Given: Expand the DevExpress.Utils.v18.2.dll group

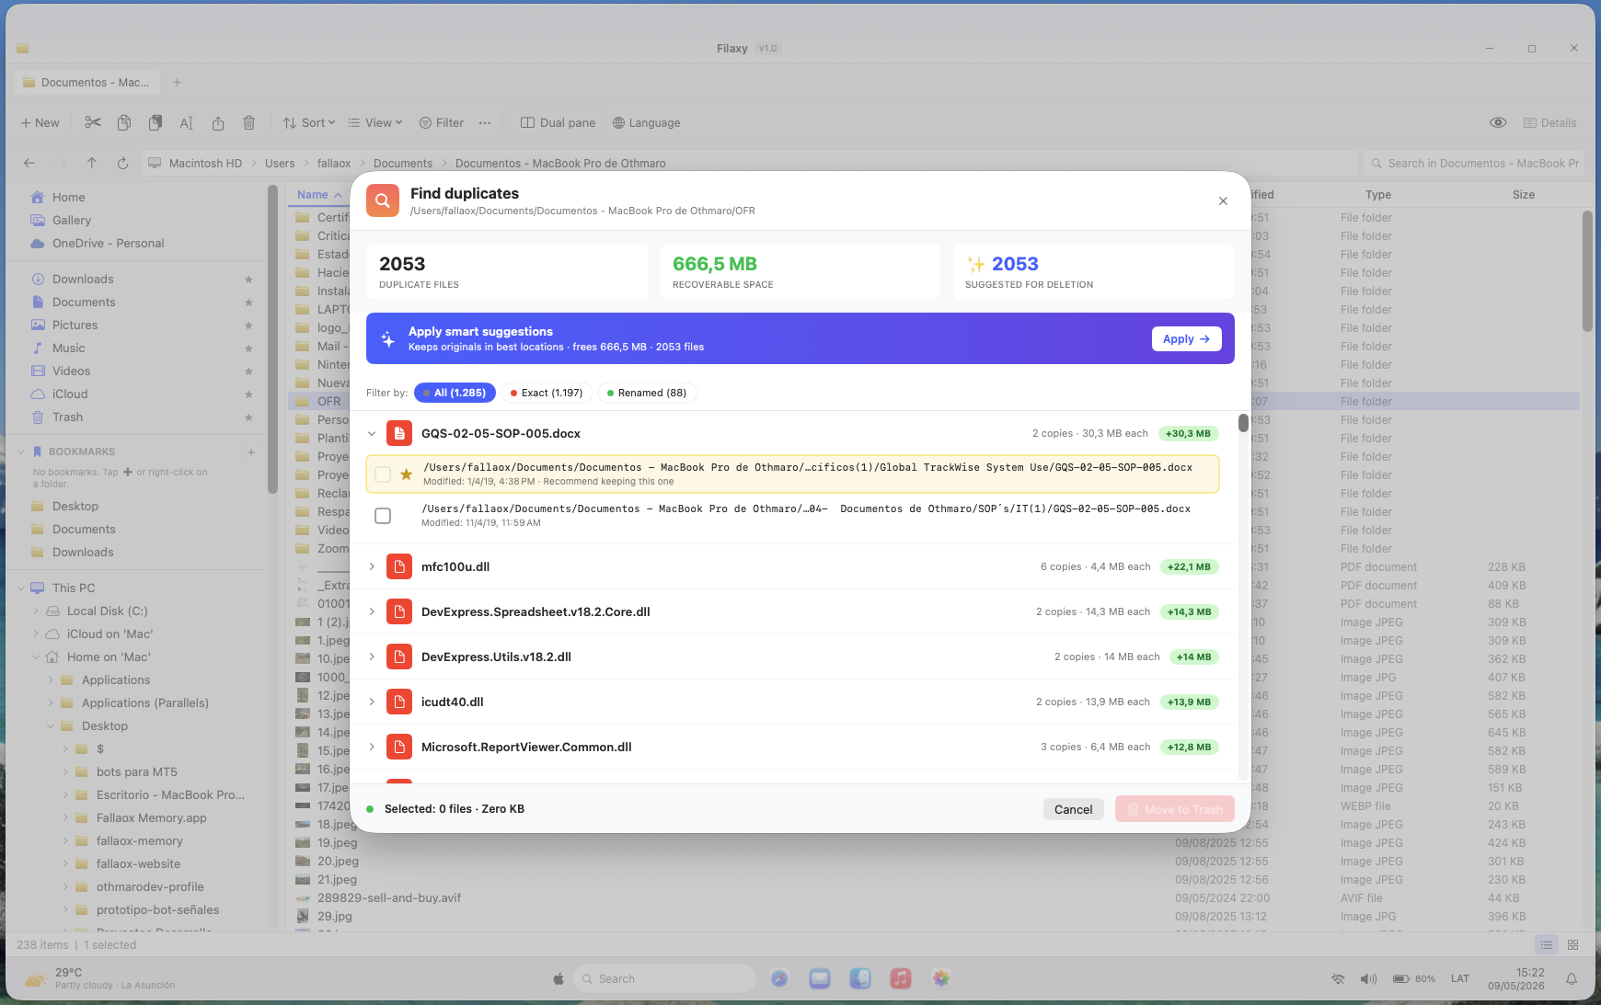Looking at the screenshot, I should (x=372, y=657).
